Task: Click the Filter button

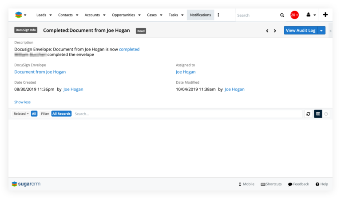Action: (x=45, y=114)
